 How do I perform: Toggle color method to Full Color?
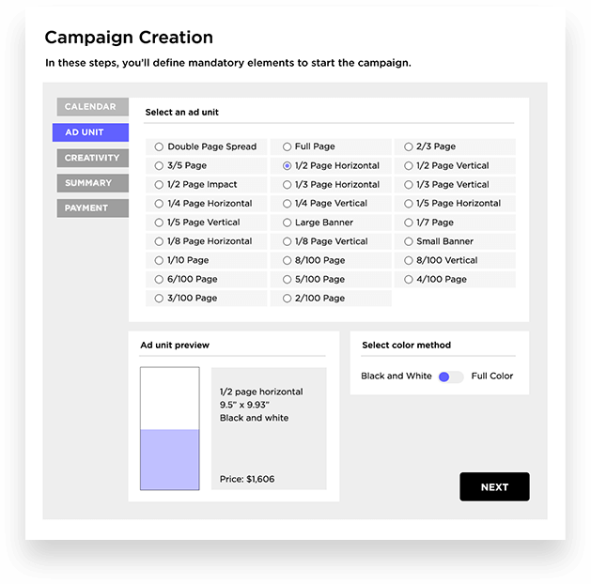pyautogui.click(x=451, y=377)
